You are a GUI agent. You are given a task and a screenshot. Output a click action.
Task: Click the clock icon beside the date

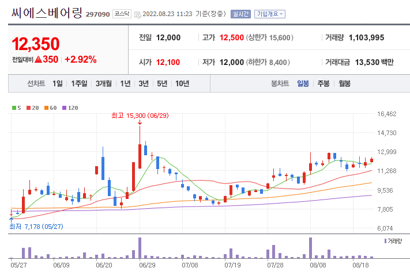tap(138, 14)
